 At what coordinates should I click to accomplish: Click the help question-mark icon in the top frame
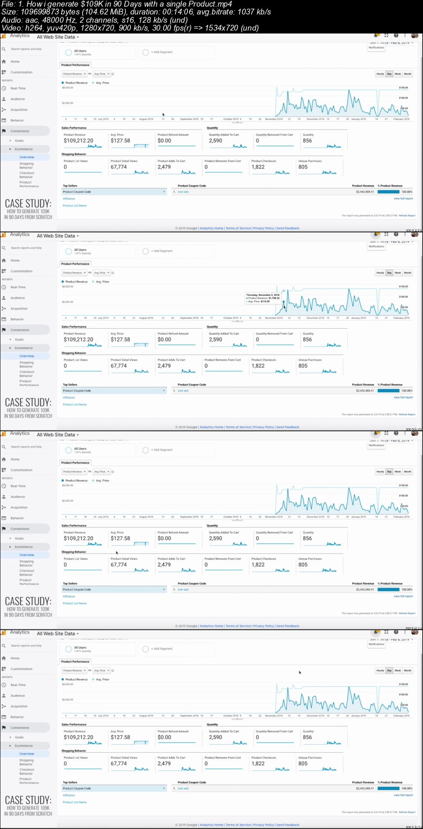396,36
